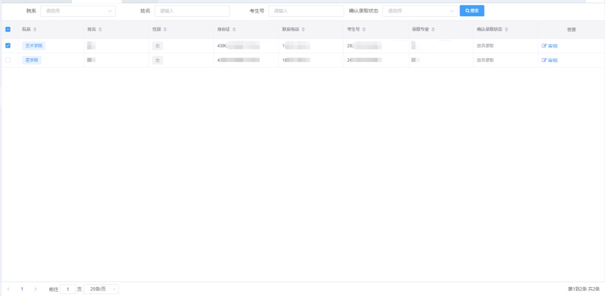
Task: Sort table by 联系电话 column
Action: [303, 29]
